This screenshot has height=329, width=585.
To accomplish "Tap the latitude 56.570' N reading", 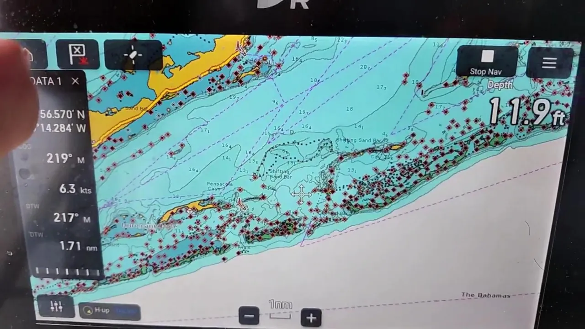I will 62,114.
